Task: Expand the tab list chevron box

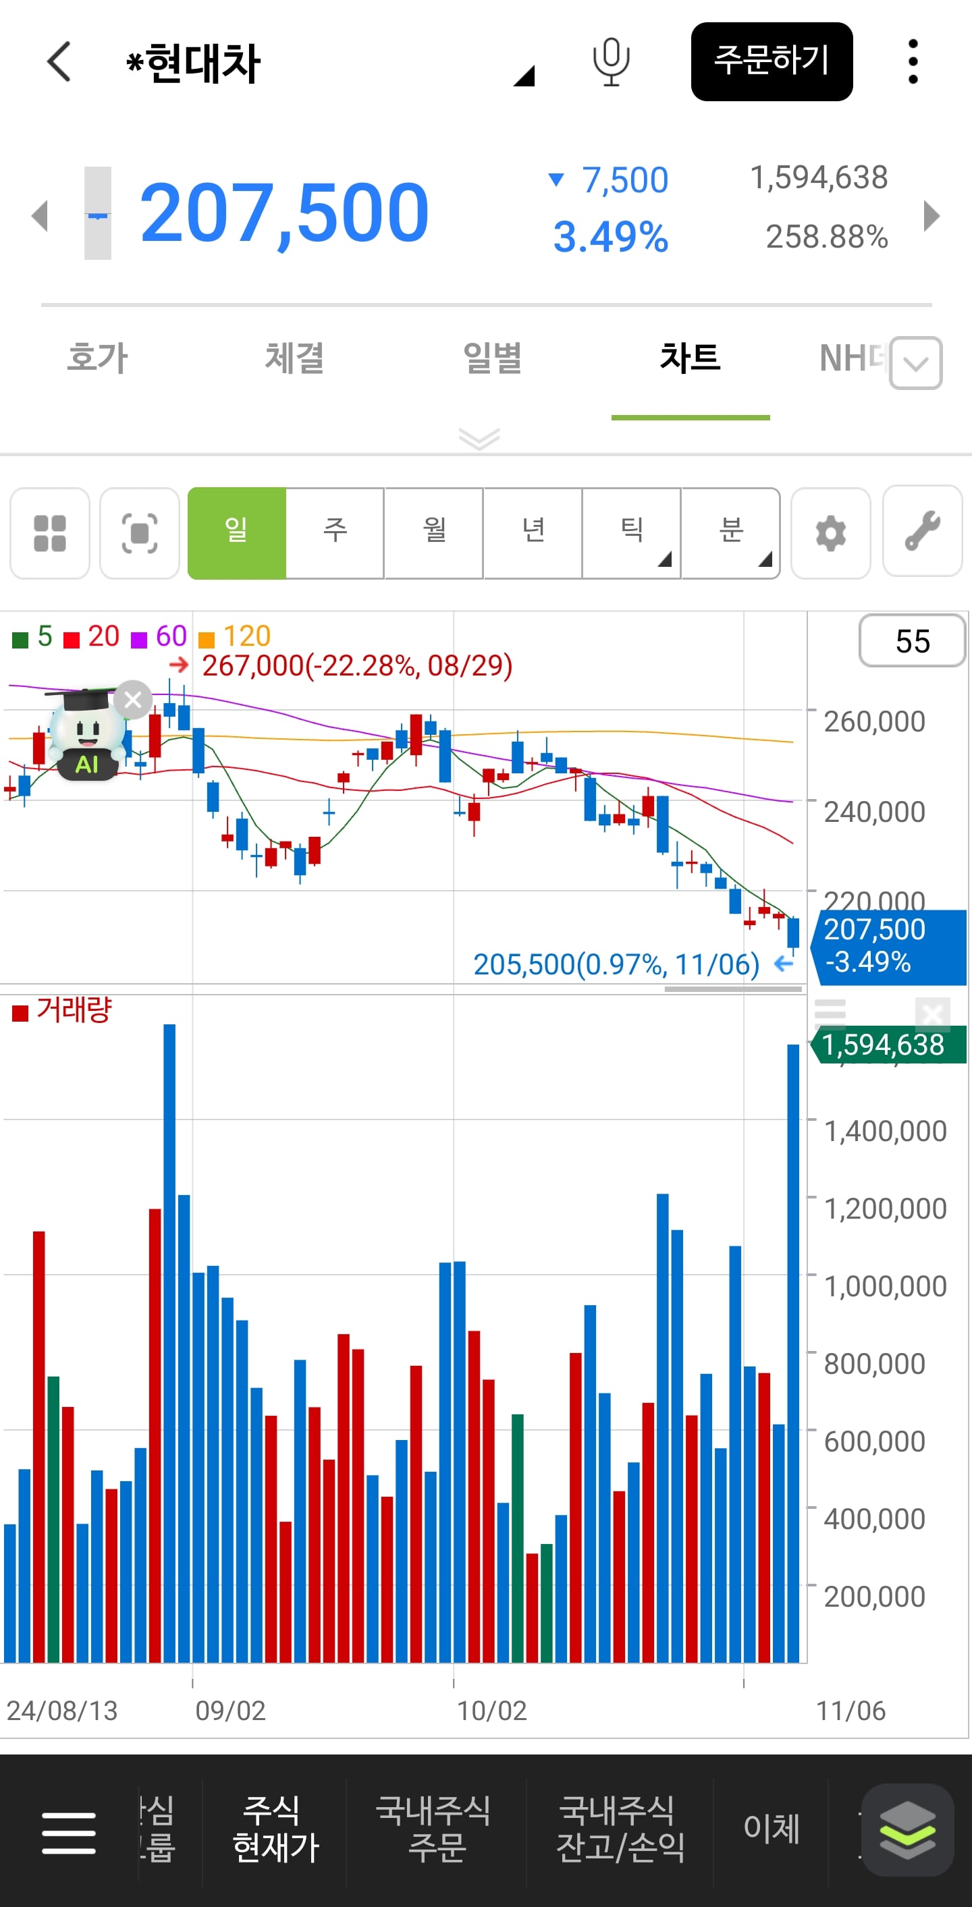Action: 916,363
